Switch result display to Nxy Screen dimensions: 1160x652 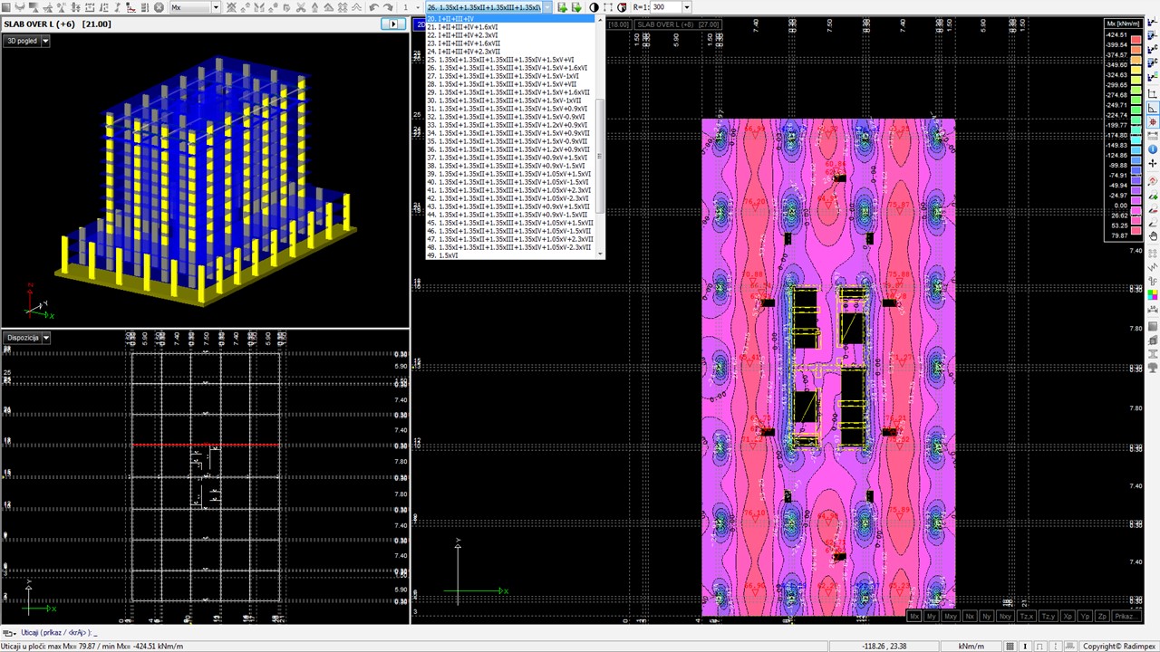(x=1004, y=617)
